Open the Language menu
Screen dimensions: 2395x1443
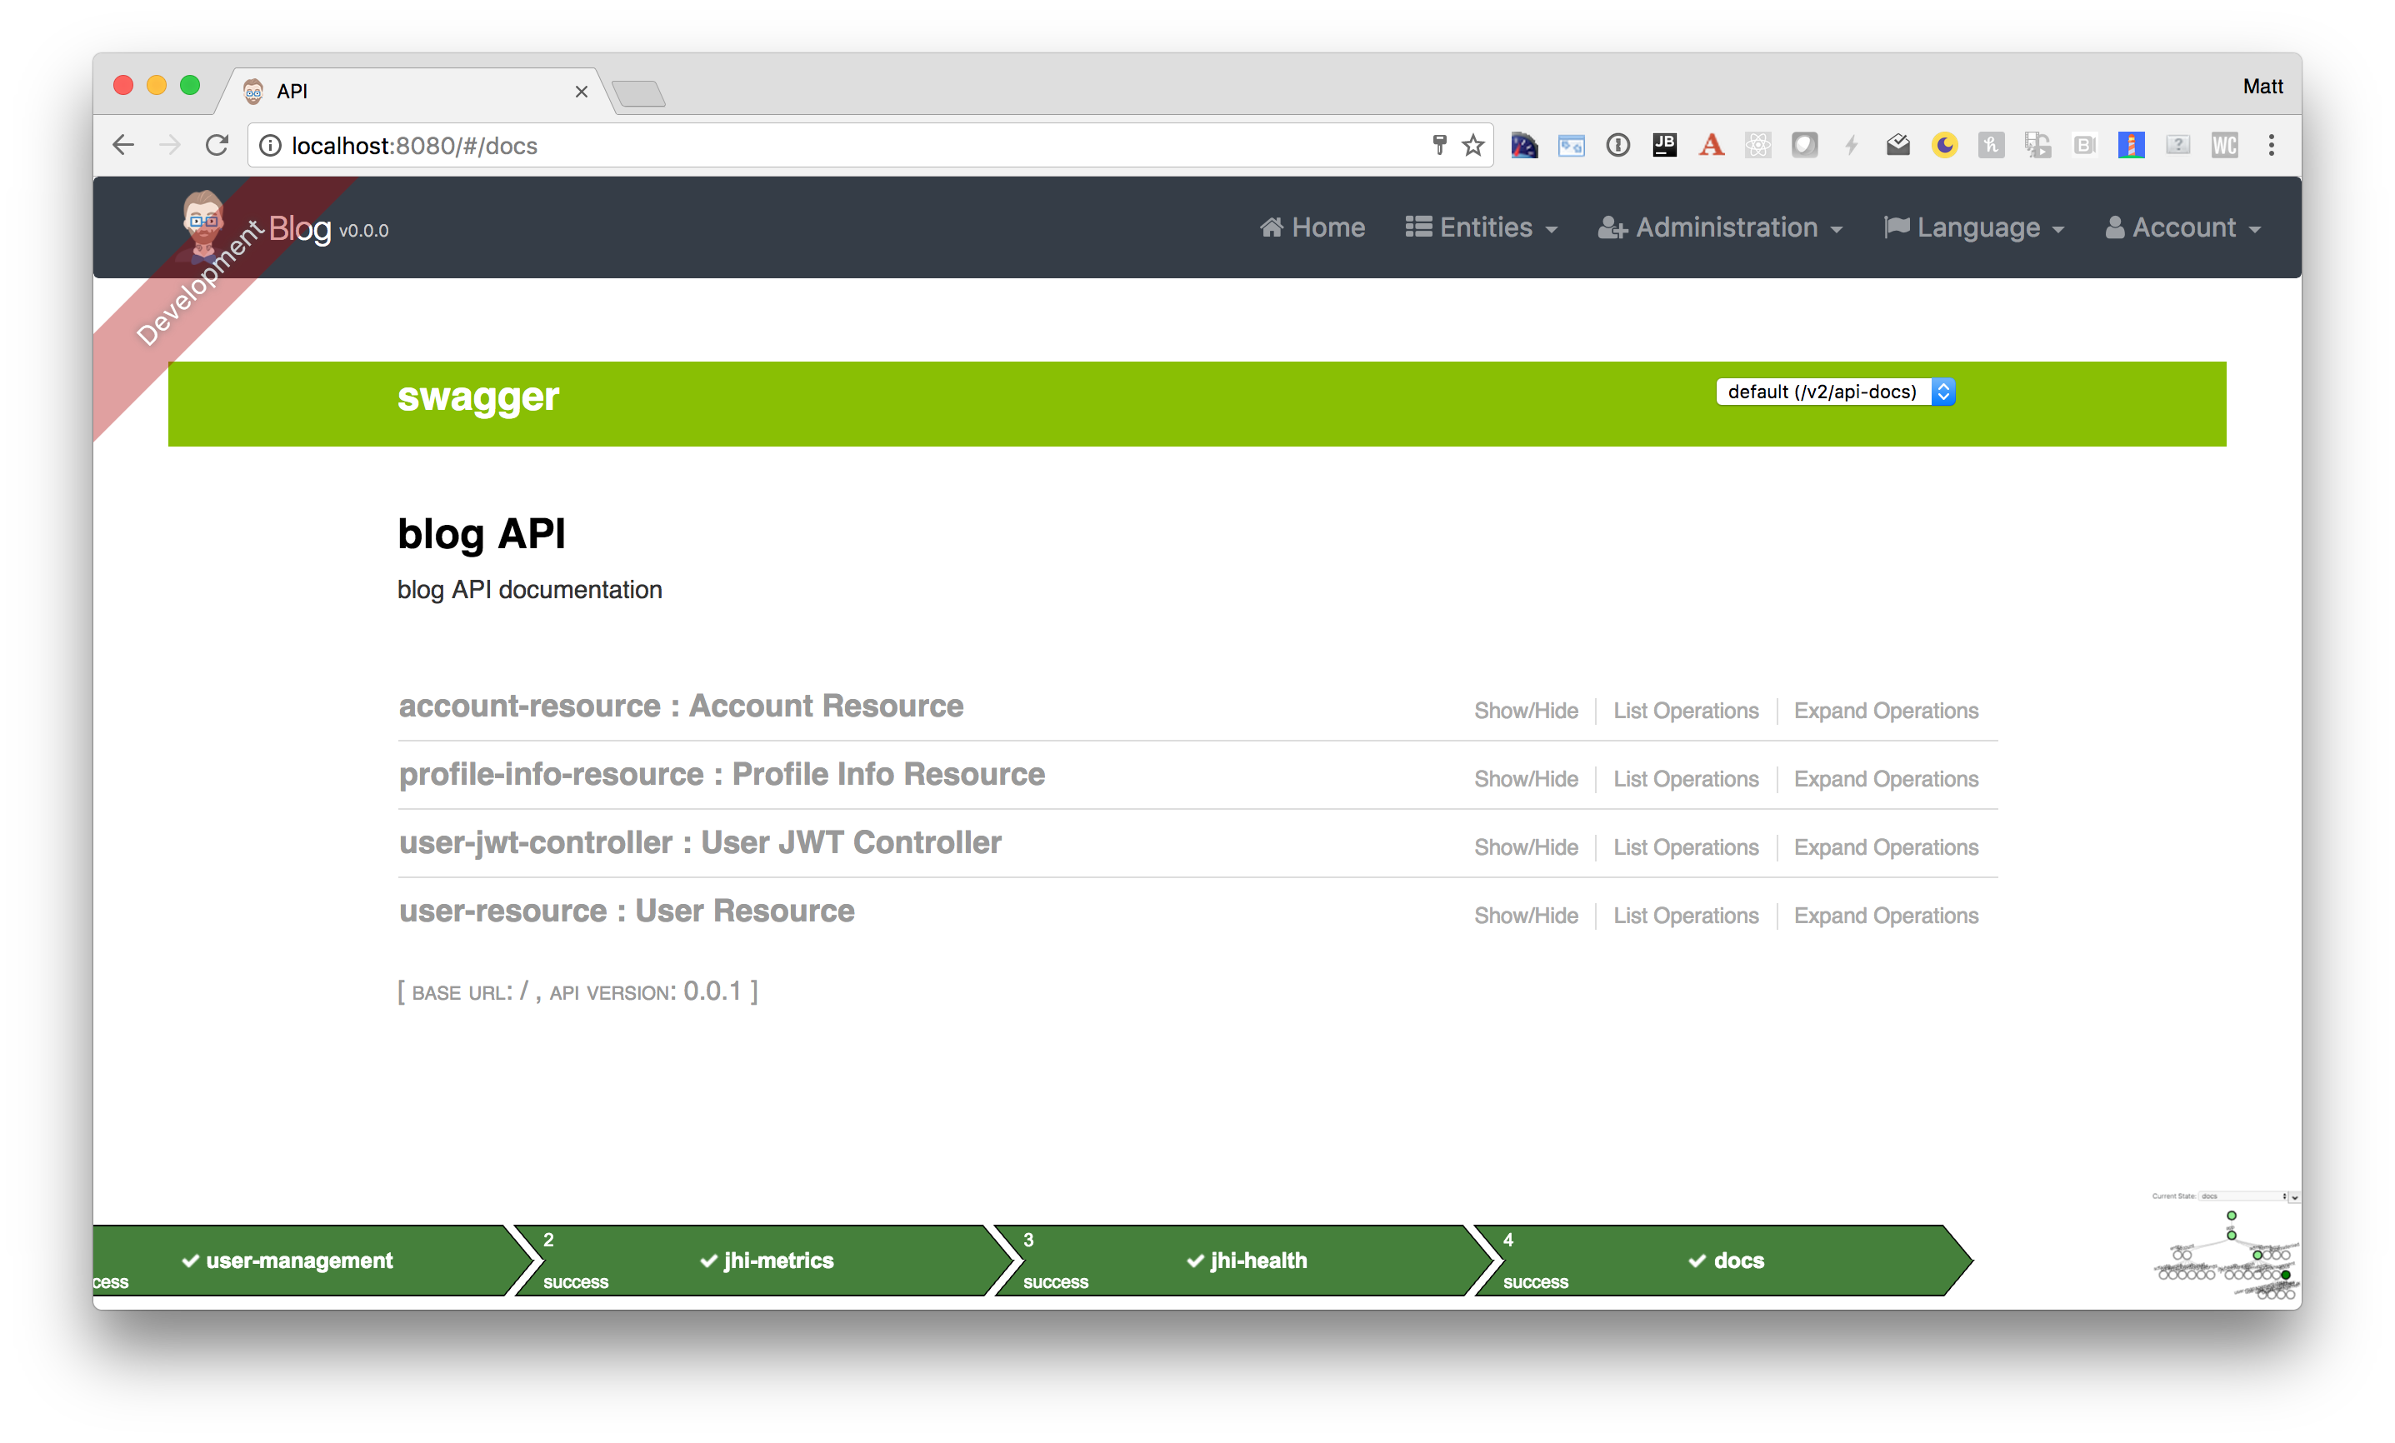pyautogui.click(x=1973, y=228)
